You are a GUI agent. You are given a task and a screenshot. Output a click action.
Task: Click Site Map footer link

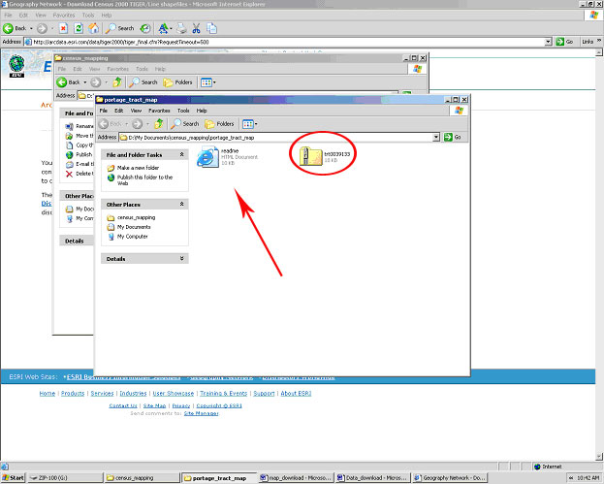coord(154,405)
